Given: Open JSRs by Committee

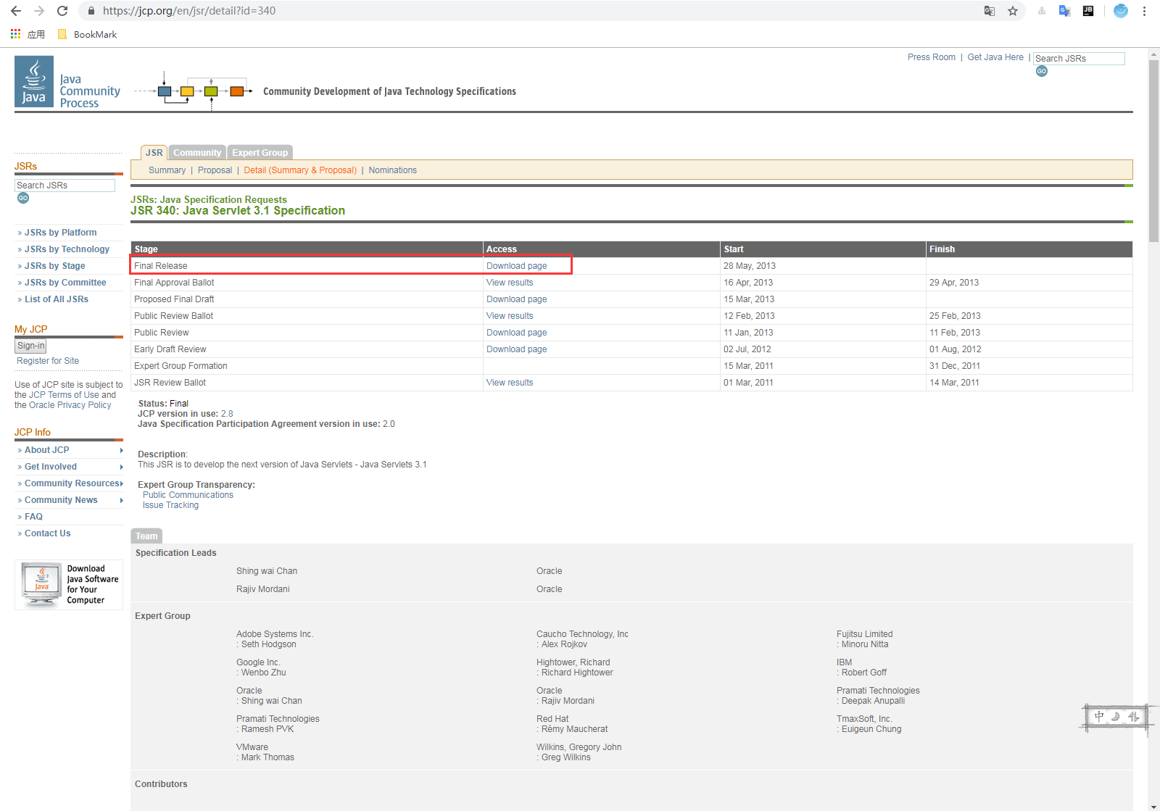Looking at the screenshot, I should pos(65,283).
